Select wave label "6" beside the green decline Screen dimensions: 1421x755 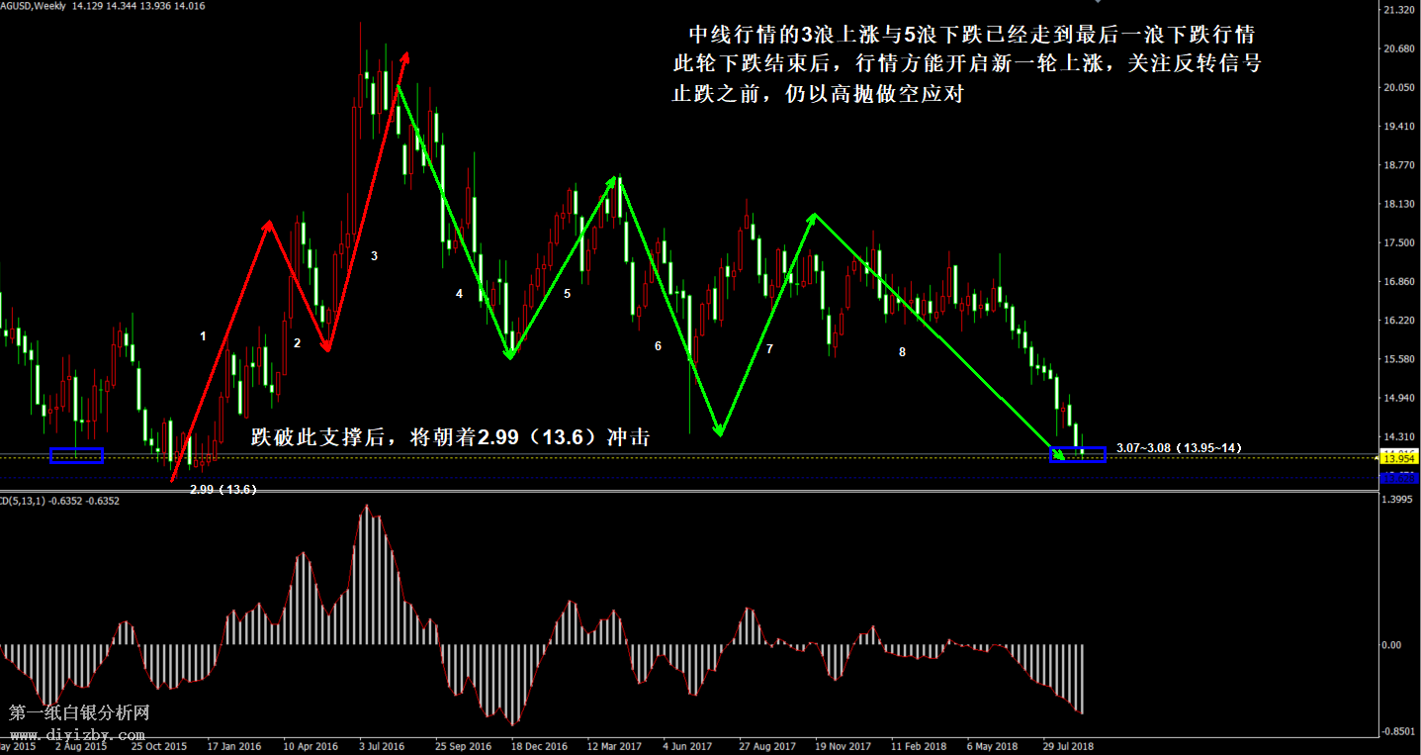(658, 346)
